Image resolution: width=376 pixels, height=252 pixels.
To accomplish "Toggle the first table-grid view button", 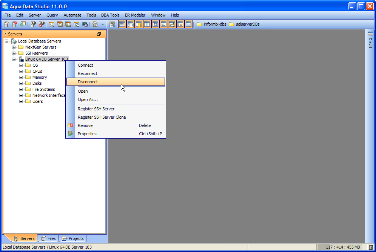I will pyautogui.click(x=122, y=24).
